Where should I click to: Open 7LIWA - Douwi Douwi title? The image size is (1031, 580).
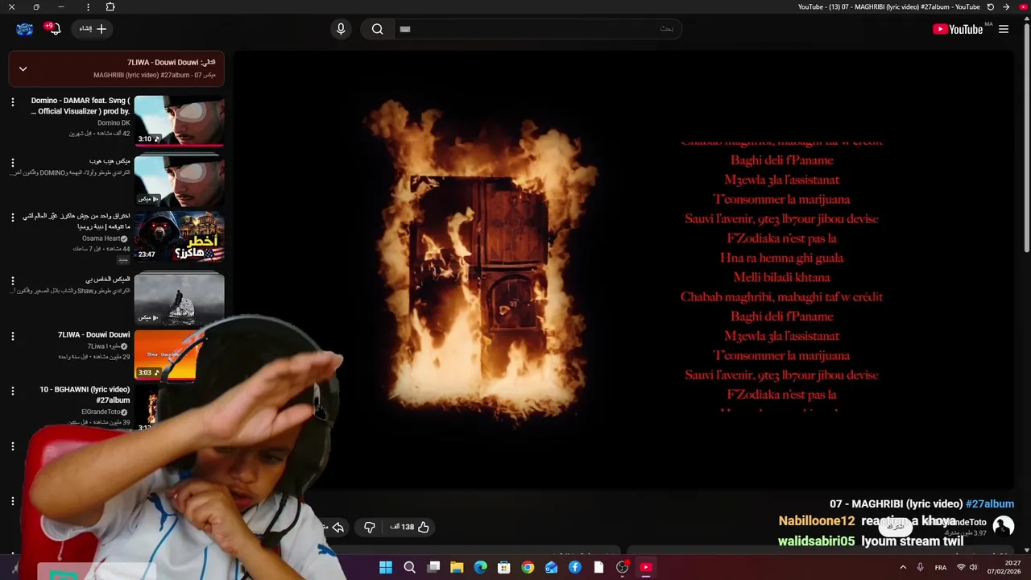(x=93, y=334)
